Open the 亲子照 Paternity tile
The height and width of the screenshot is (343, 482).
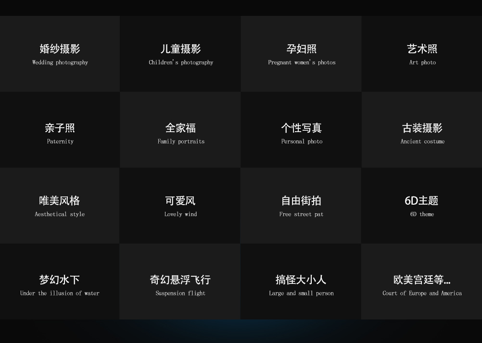(60, 130)
